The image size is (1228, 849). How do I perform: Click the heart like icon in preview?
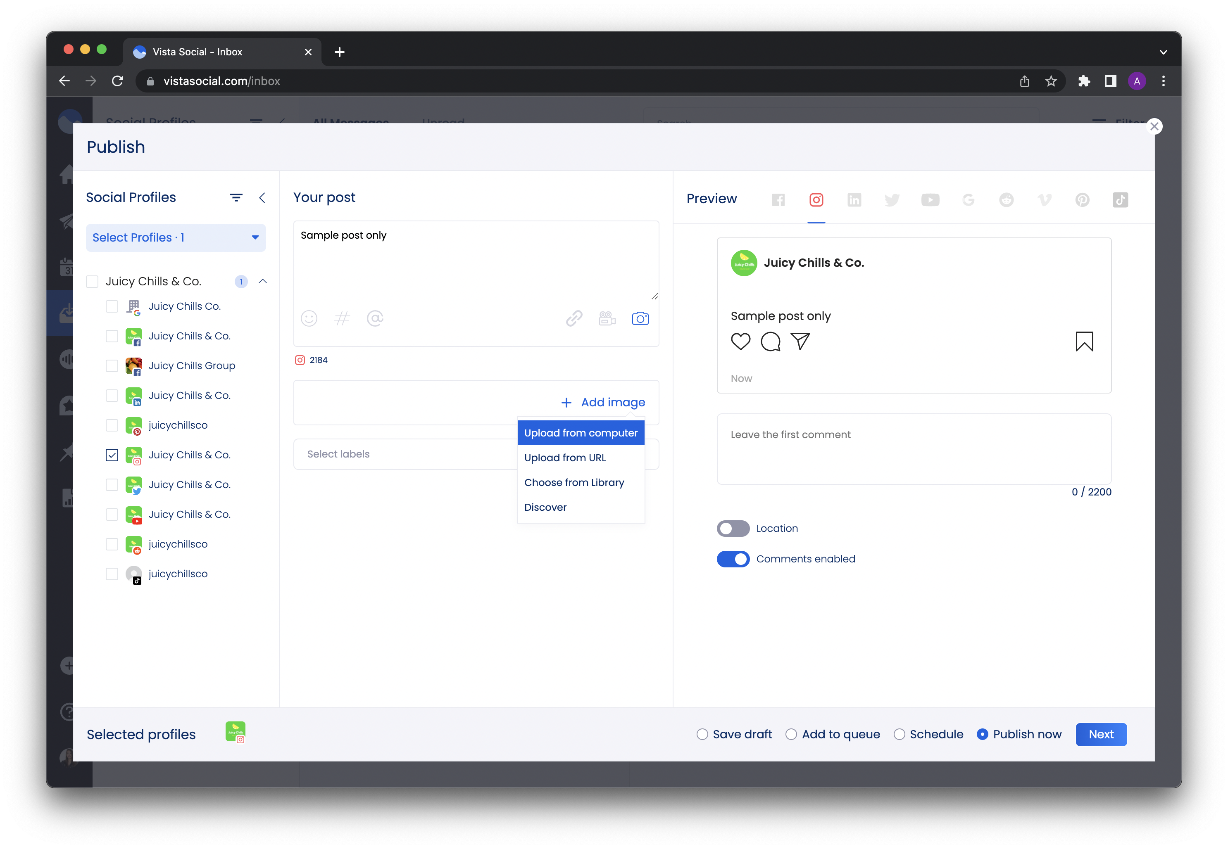[x=740, y=341]
